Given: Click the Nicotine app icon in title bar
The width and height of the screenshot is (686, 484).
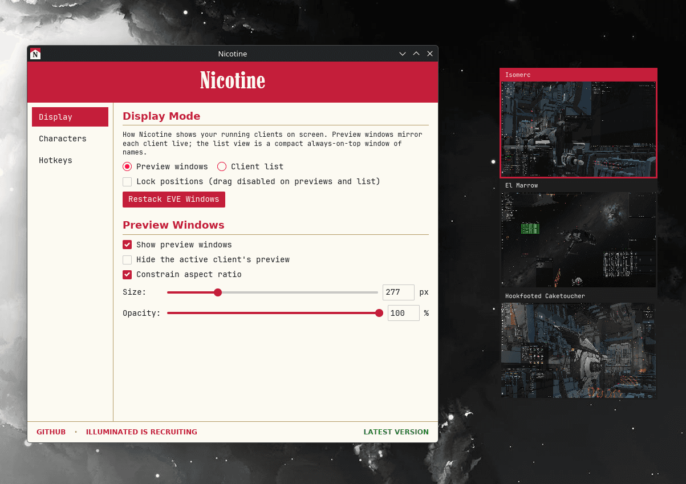Looking at the screenshot, I should 35,54.
